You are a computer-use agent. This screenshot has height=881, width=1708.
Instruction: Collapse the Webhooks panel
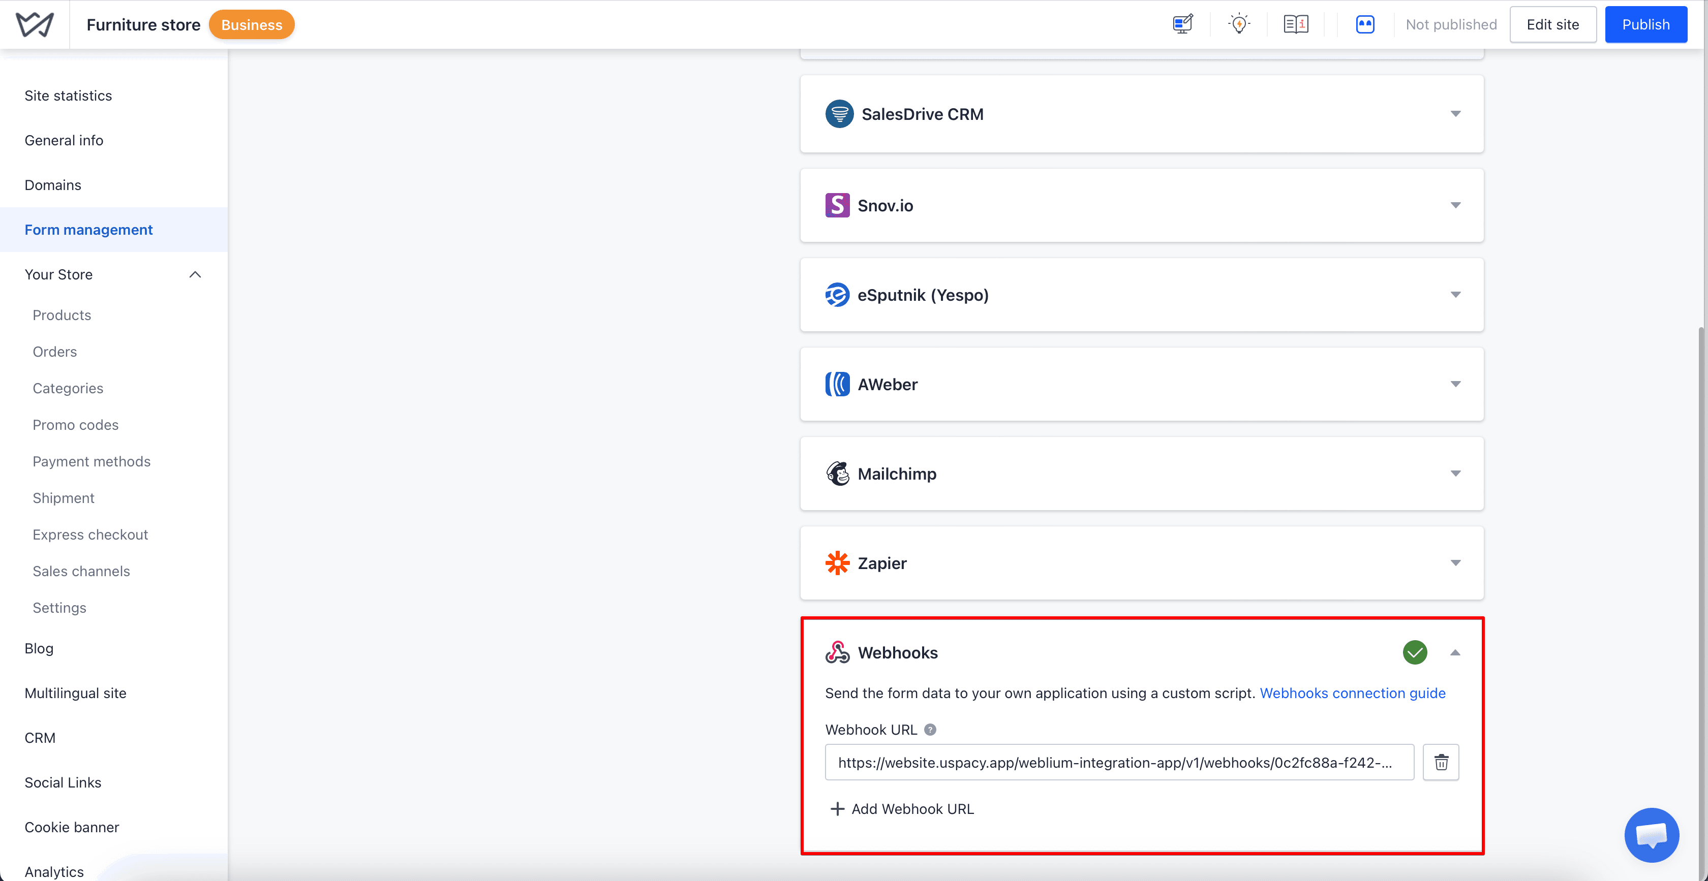tap(1455, 653)
